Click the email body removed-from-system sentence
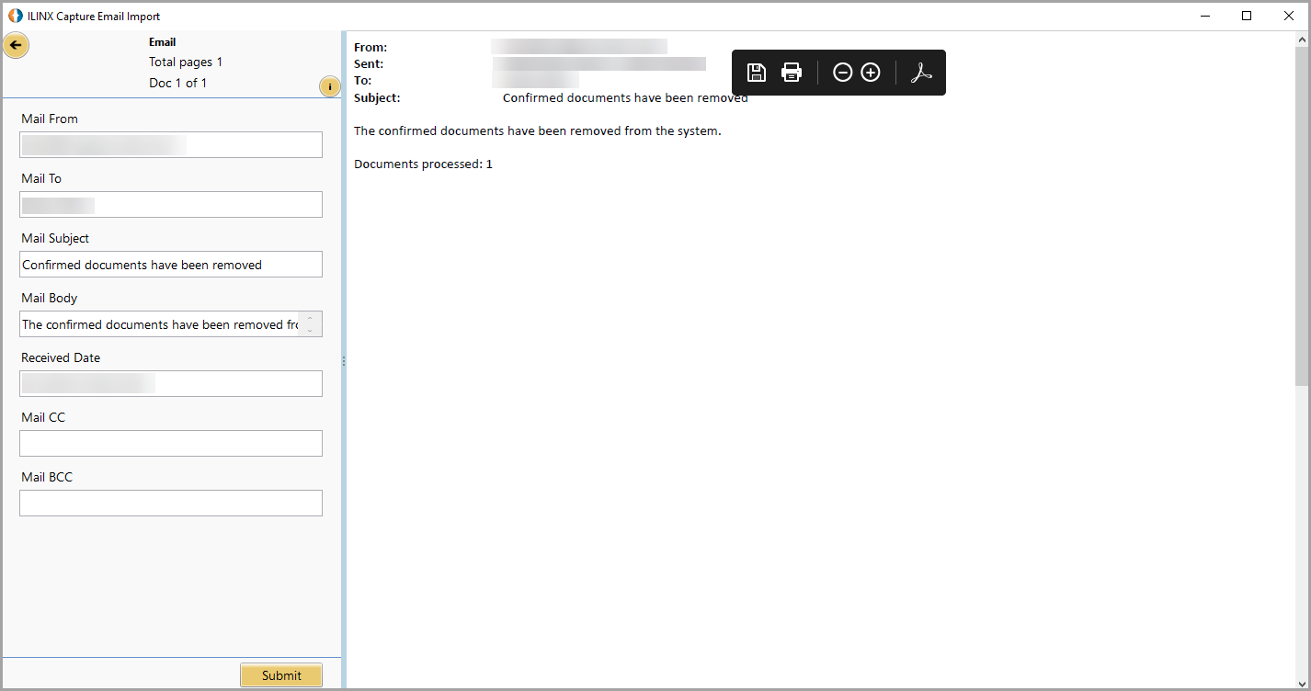 pos(538,131)
